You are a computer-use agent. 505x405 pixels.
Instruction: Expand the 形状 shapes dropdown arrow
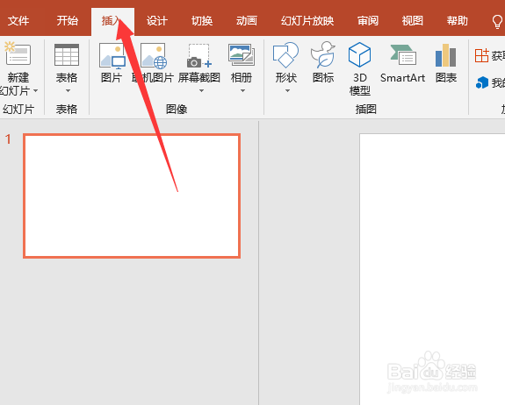287,91
